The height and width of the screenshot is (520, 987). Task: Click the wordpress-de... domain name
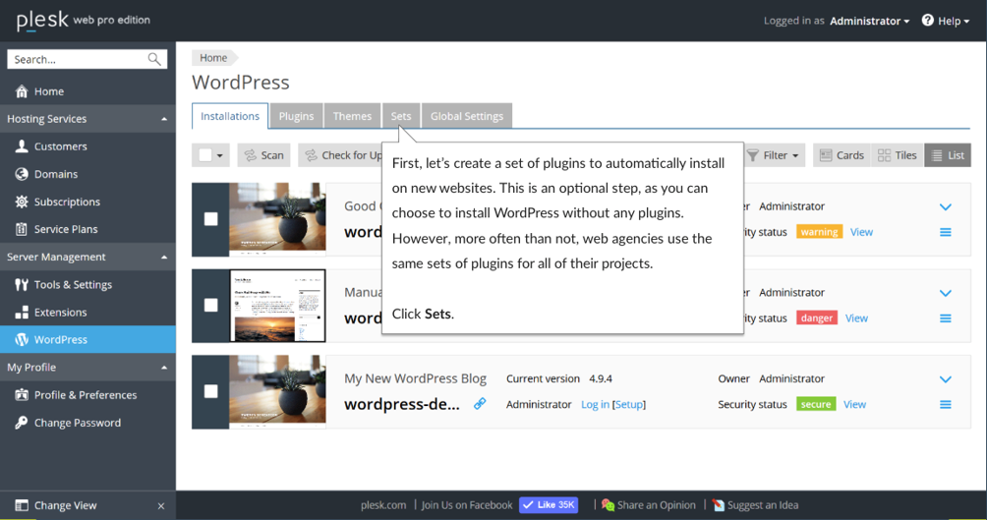point(402,404)
